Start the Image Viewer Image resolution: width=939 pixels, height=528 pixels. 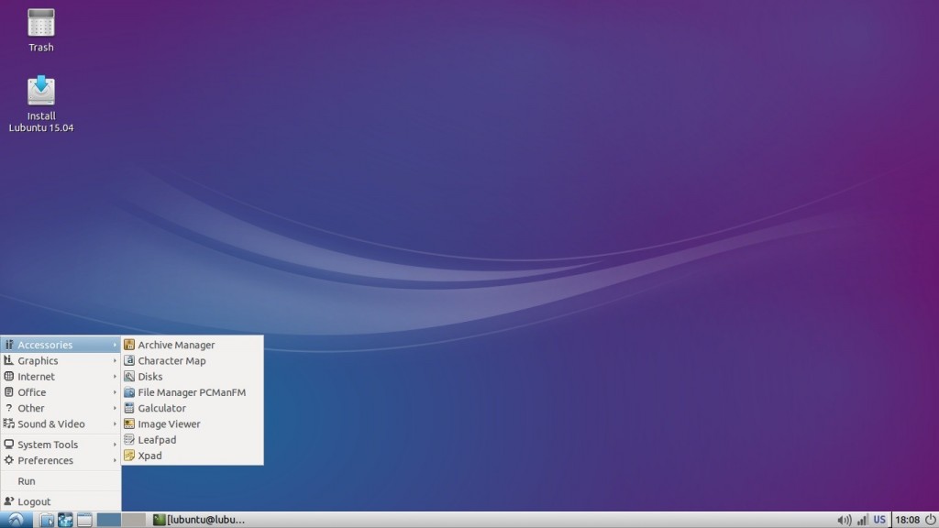click(169, 423)
